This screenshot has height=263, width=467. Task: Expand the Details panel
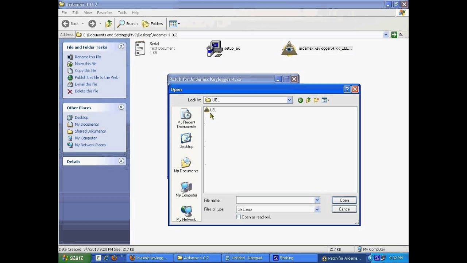click(121, 161)
